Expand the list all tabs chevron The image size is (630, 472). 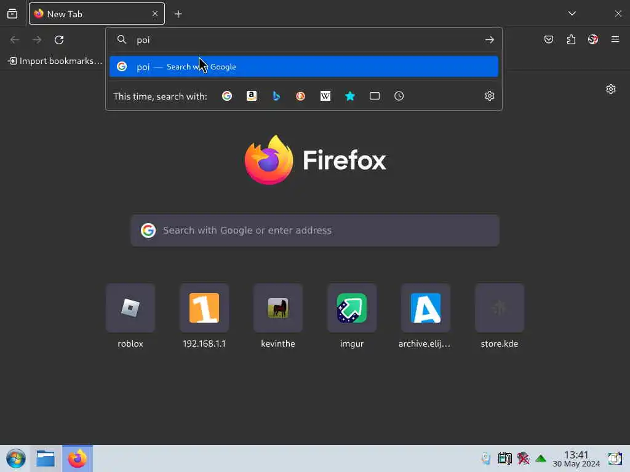(572, 14)
